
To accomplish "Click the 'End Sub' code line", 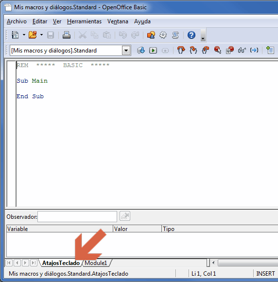I will click(30, 96).
